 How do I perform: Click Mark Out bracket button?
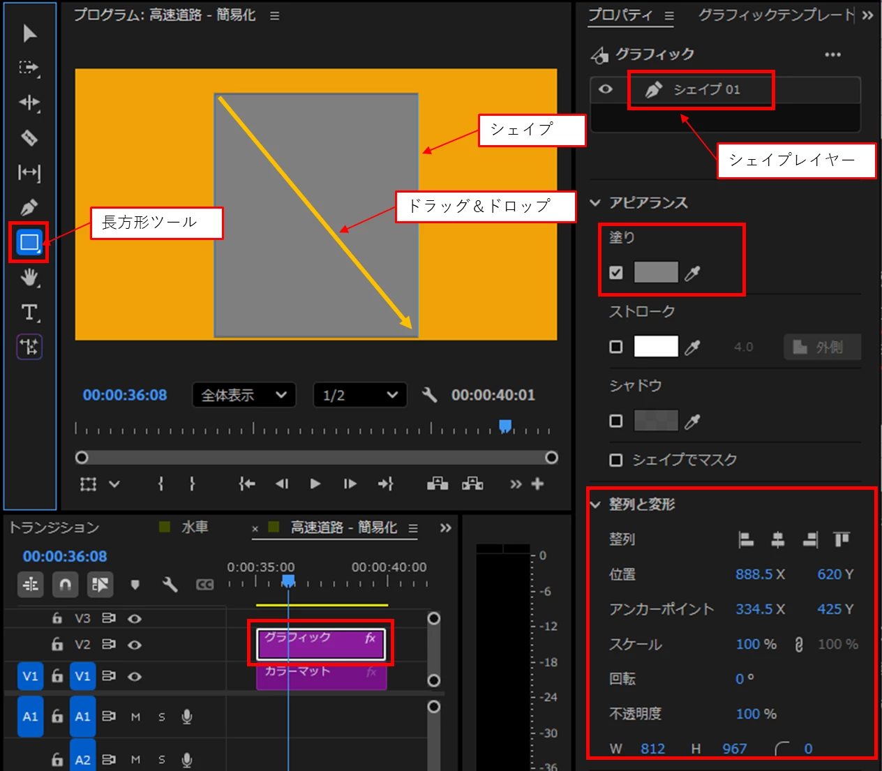point(193,484)
